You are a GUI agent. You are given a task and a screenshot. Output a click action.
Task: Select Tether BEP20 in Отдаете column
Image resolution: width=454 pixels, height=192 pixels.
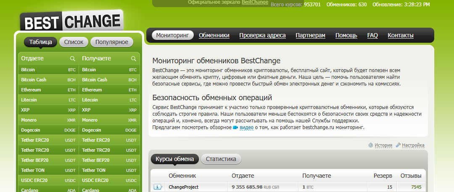(x=48, y=160)
